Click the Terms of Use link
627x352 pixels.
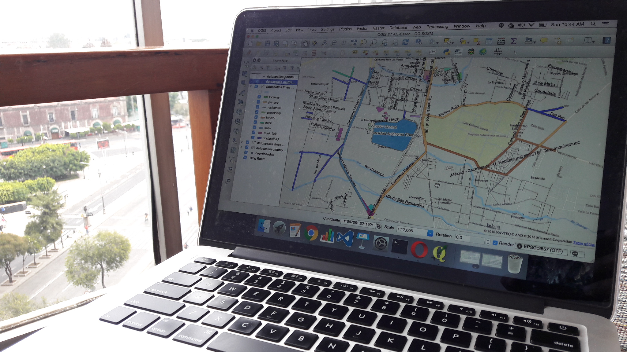click(584, 243)
